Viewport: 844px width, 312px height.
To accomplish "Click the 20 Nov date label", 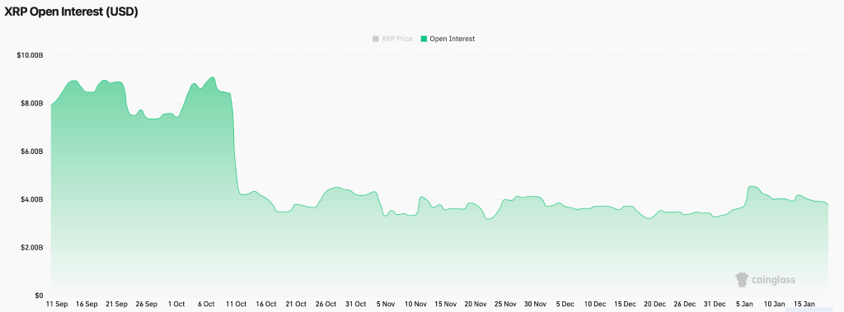I will 476,305.
